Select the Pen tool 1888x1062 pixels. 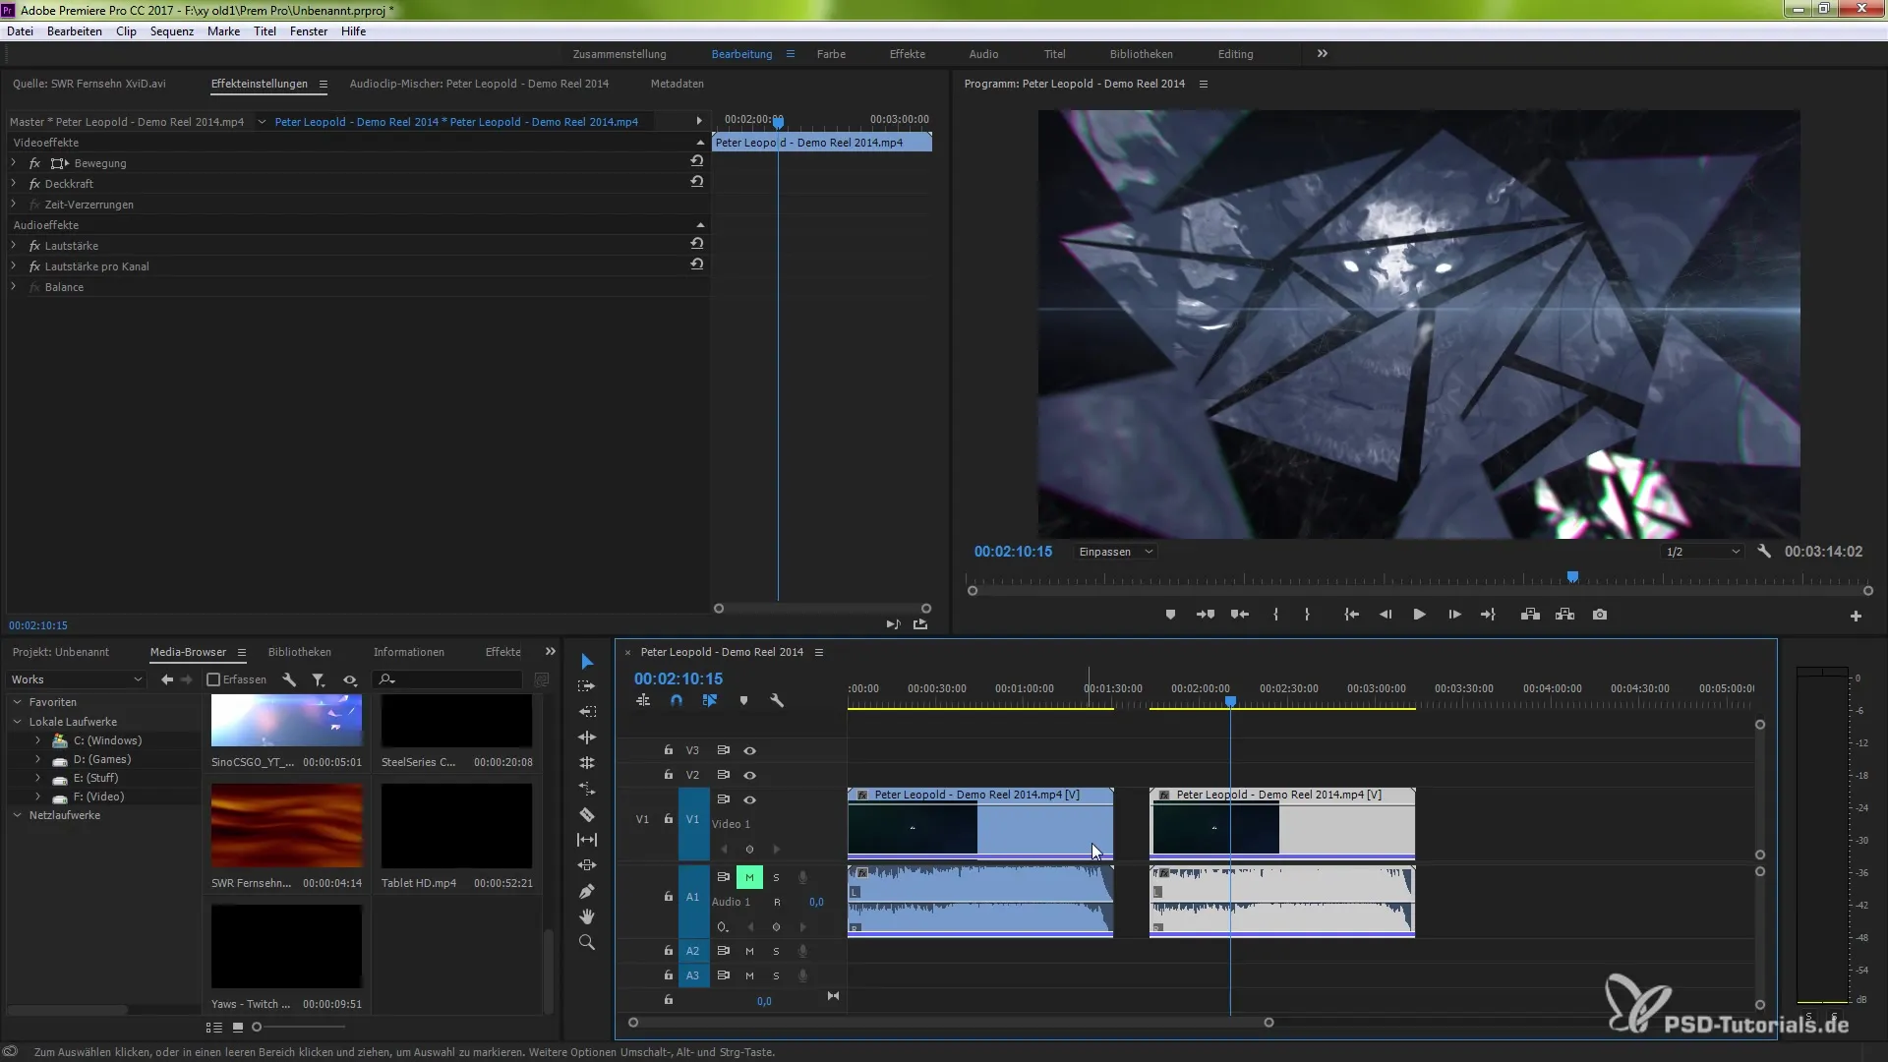587,891
